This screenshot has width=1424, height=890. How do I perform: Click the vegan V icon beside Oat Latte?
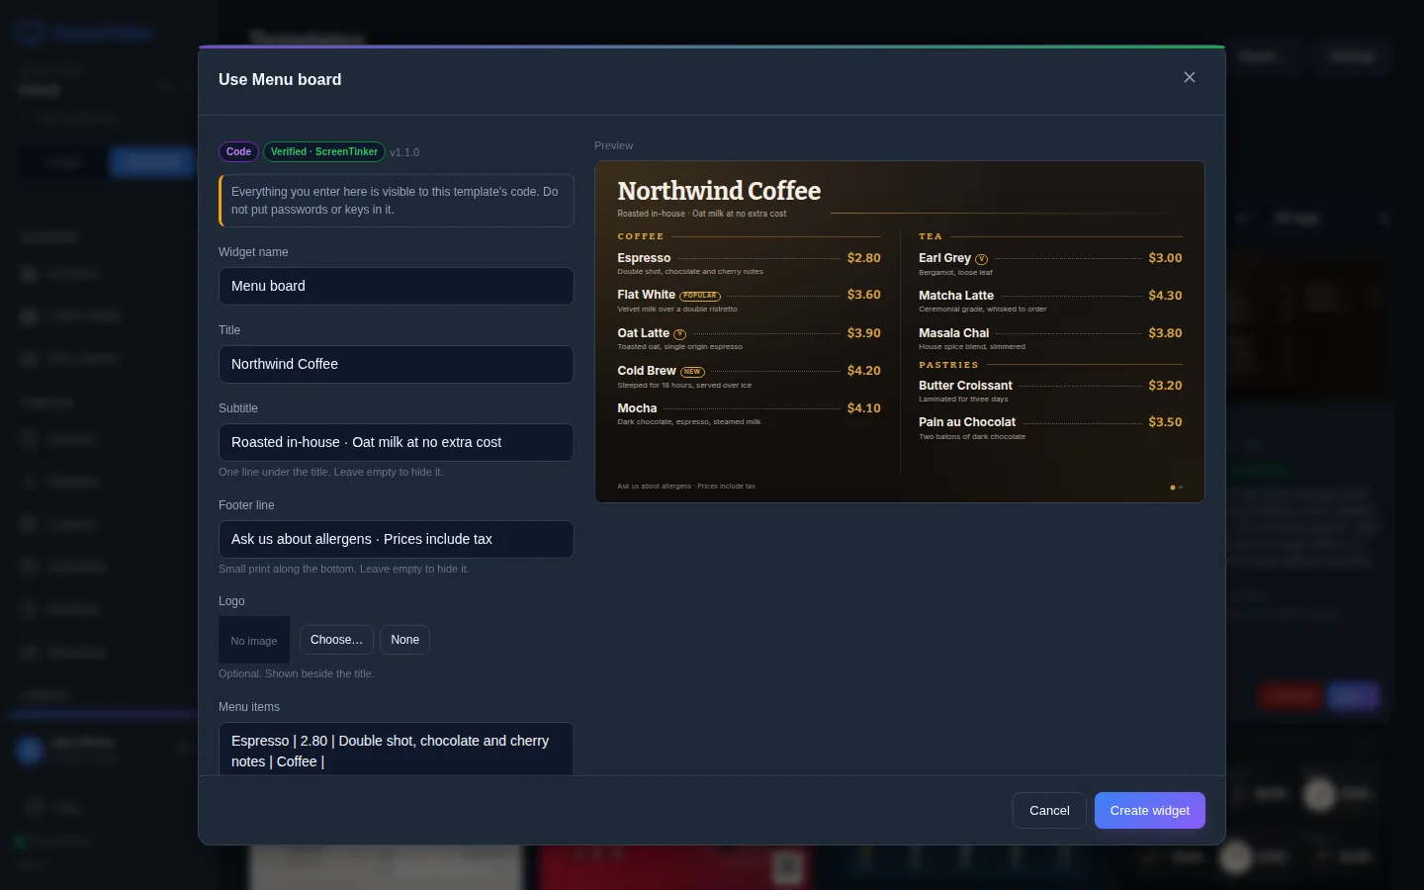point(679,334)
